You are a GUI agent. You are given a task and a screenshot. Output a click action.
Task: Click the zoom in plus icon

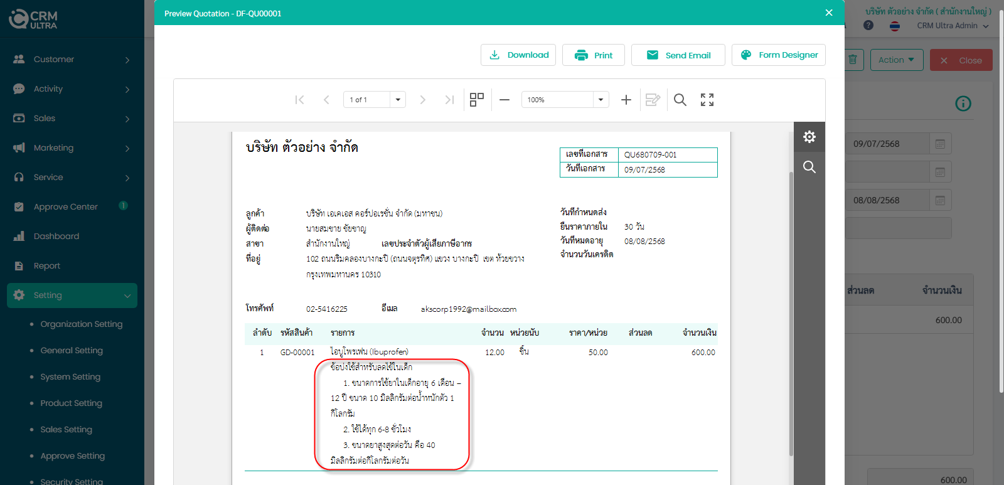tap(626, 100)
